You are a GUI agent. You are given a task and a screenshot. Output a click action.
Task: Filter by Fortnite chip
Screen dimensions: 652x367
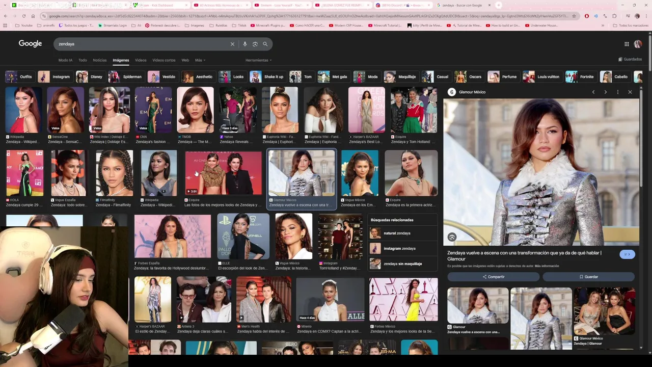pyautogui.click(x=580, y=77)
